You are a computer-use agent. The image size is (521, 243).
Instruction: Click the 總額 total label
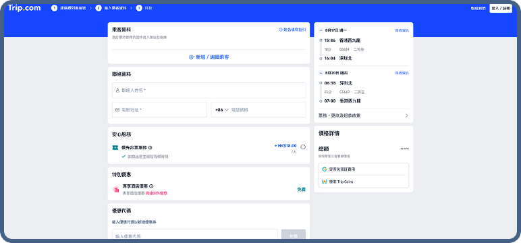[x=324, y=149]
